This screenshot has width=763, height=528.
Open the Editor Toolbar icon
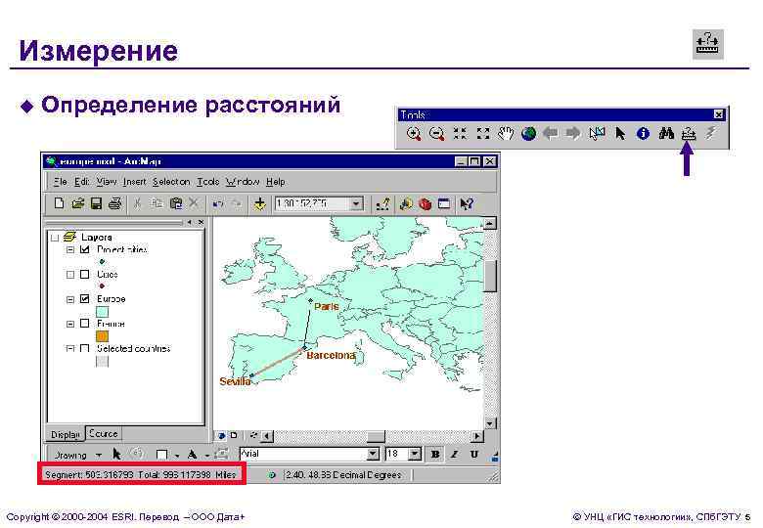(383, 203)
